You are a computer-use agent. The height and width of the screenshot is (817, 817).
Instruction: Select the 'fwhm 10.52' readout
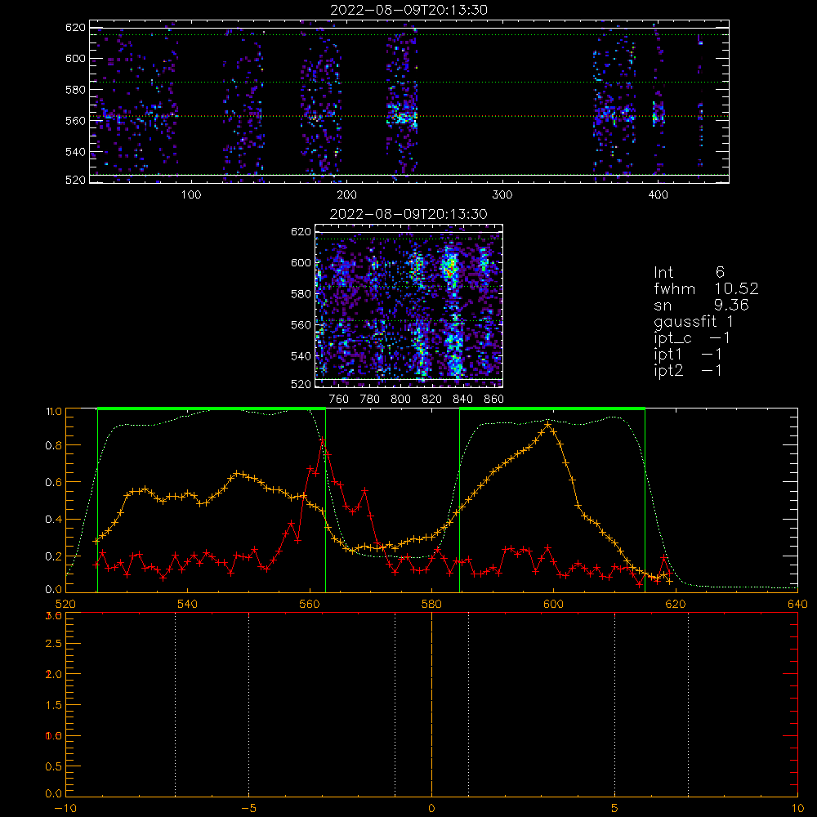pos(706,288)
